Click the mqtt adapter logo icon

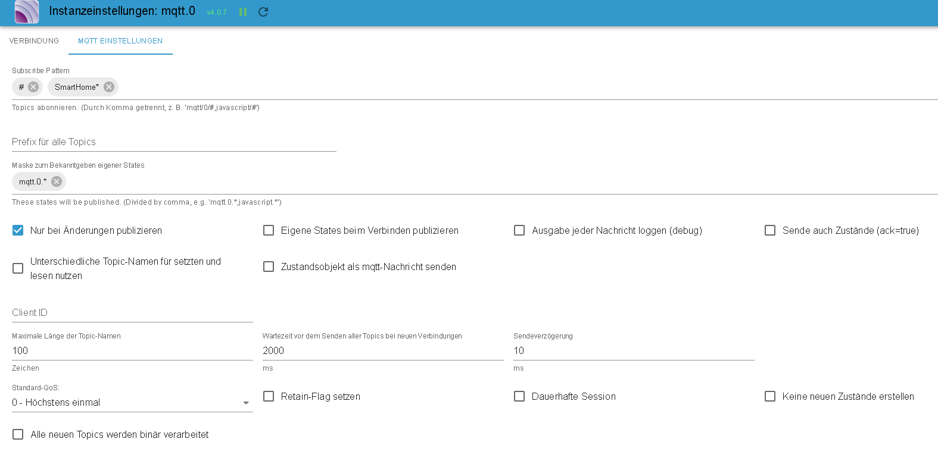tap(27, 12)
